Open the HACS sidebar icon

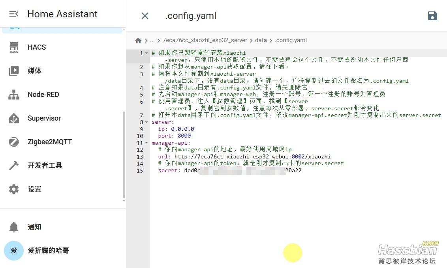click(x=14, y=47)
